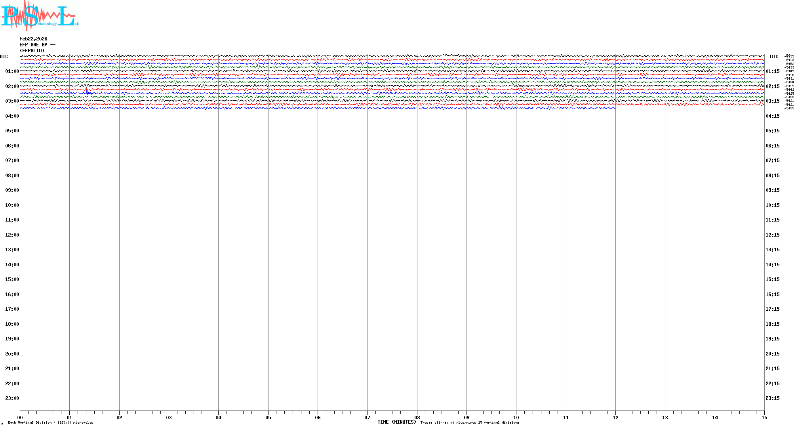The image size is (796, 428).
Task: Click the Each Vertical Division footer note
Action: pos(50,422)
